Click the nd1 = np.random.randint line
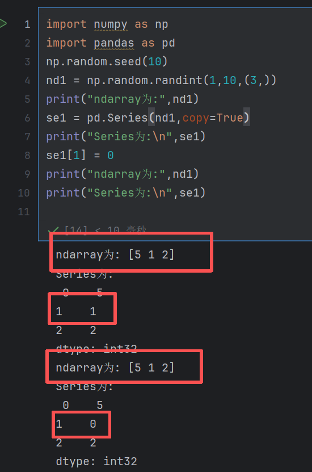This screenshot has width=312, height=472. [161, 81]
